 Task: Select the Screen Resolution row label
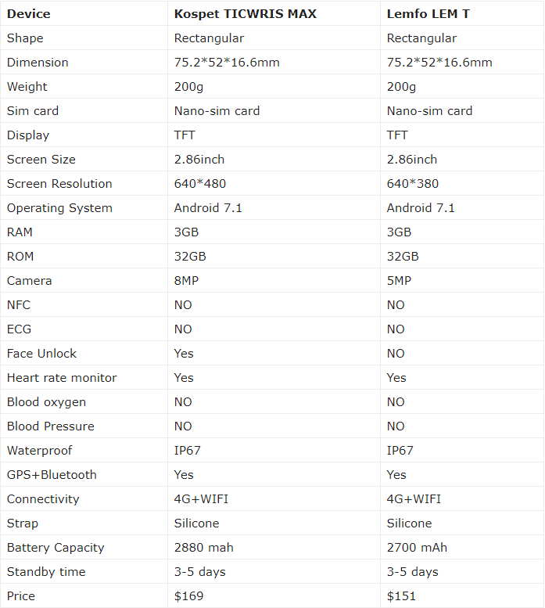click(59, 184)
